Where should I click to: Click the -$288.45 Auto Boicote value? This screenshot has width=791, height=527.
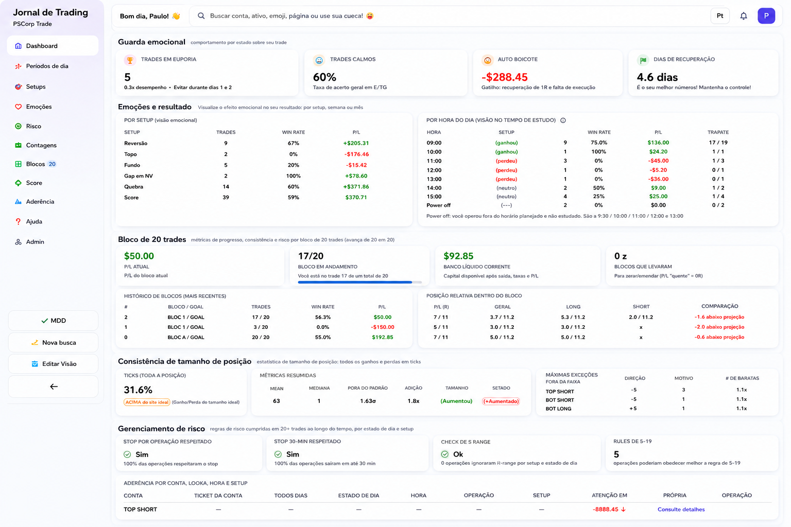505,77
